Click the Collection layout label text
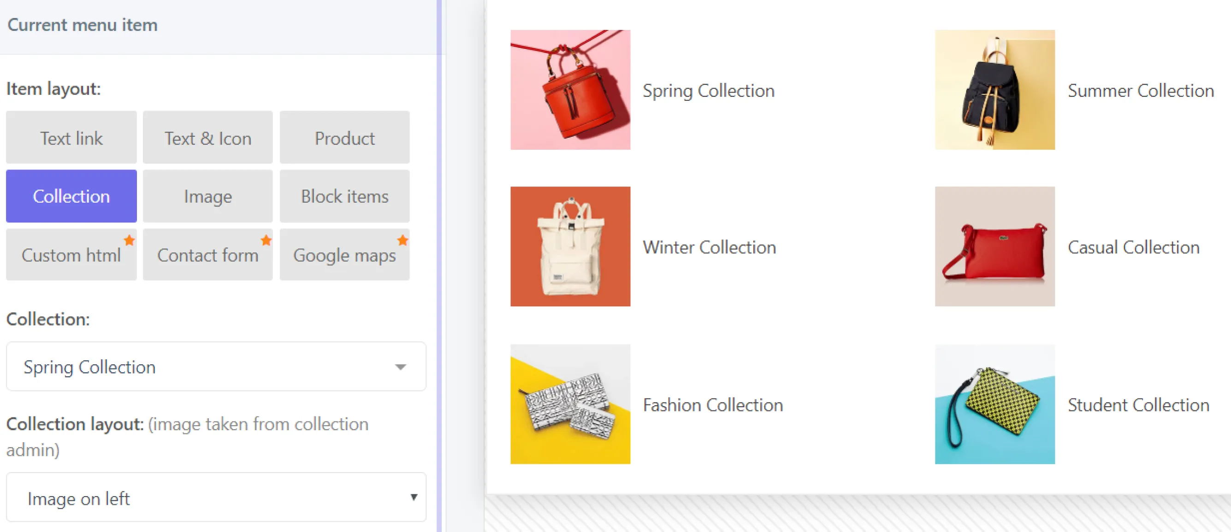 pos(75,424)
